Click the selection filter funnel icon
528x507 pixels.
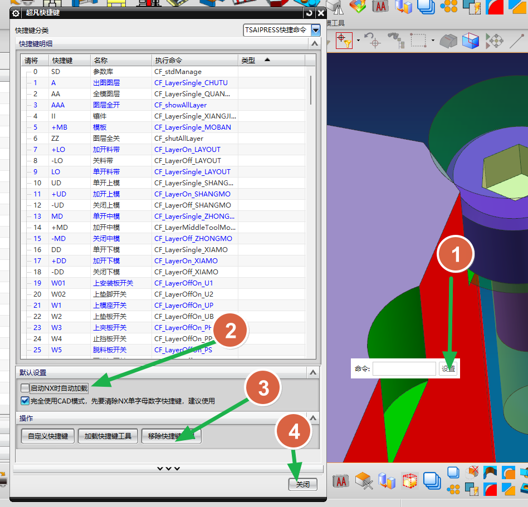[x=344, y=41]
